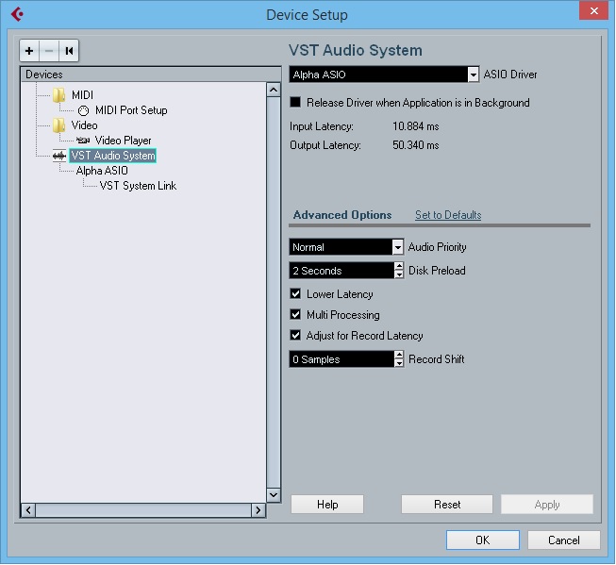Click the Reset arrow icon beside the minus icon
This screenshot has height=565, width=616.
[69, 51]
